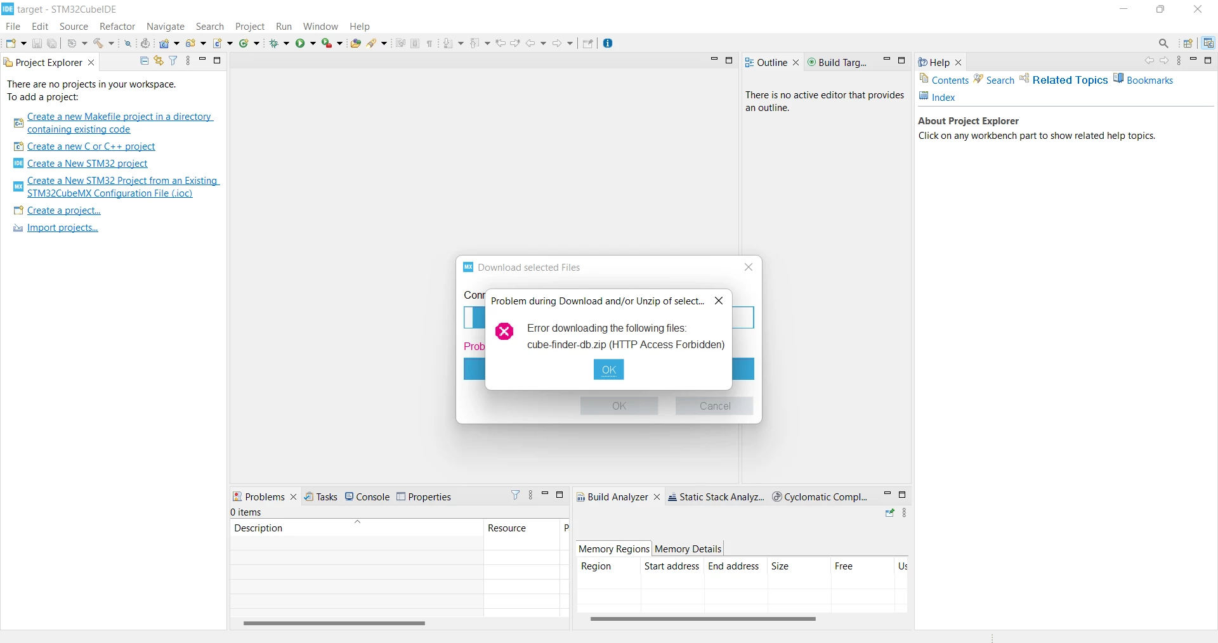Expand the dropdown arrow beside Debug icon
1218x643 pixels.
tap(287, 43)
